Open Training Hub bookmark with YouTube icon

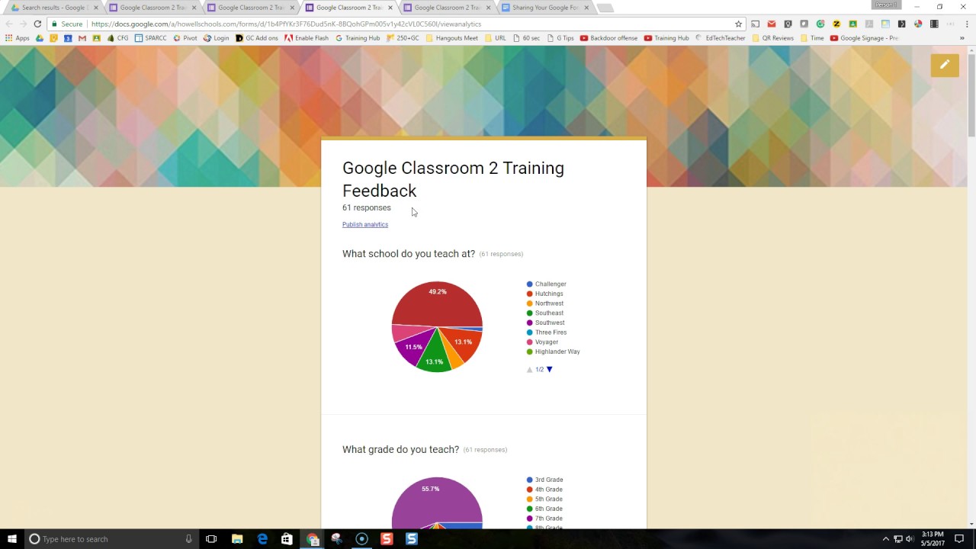pos(666,38)
